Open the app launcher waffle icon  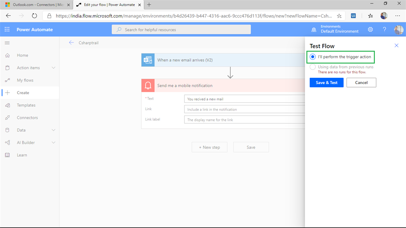tap(7, 29)
